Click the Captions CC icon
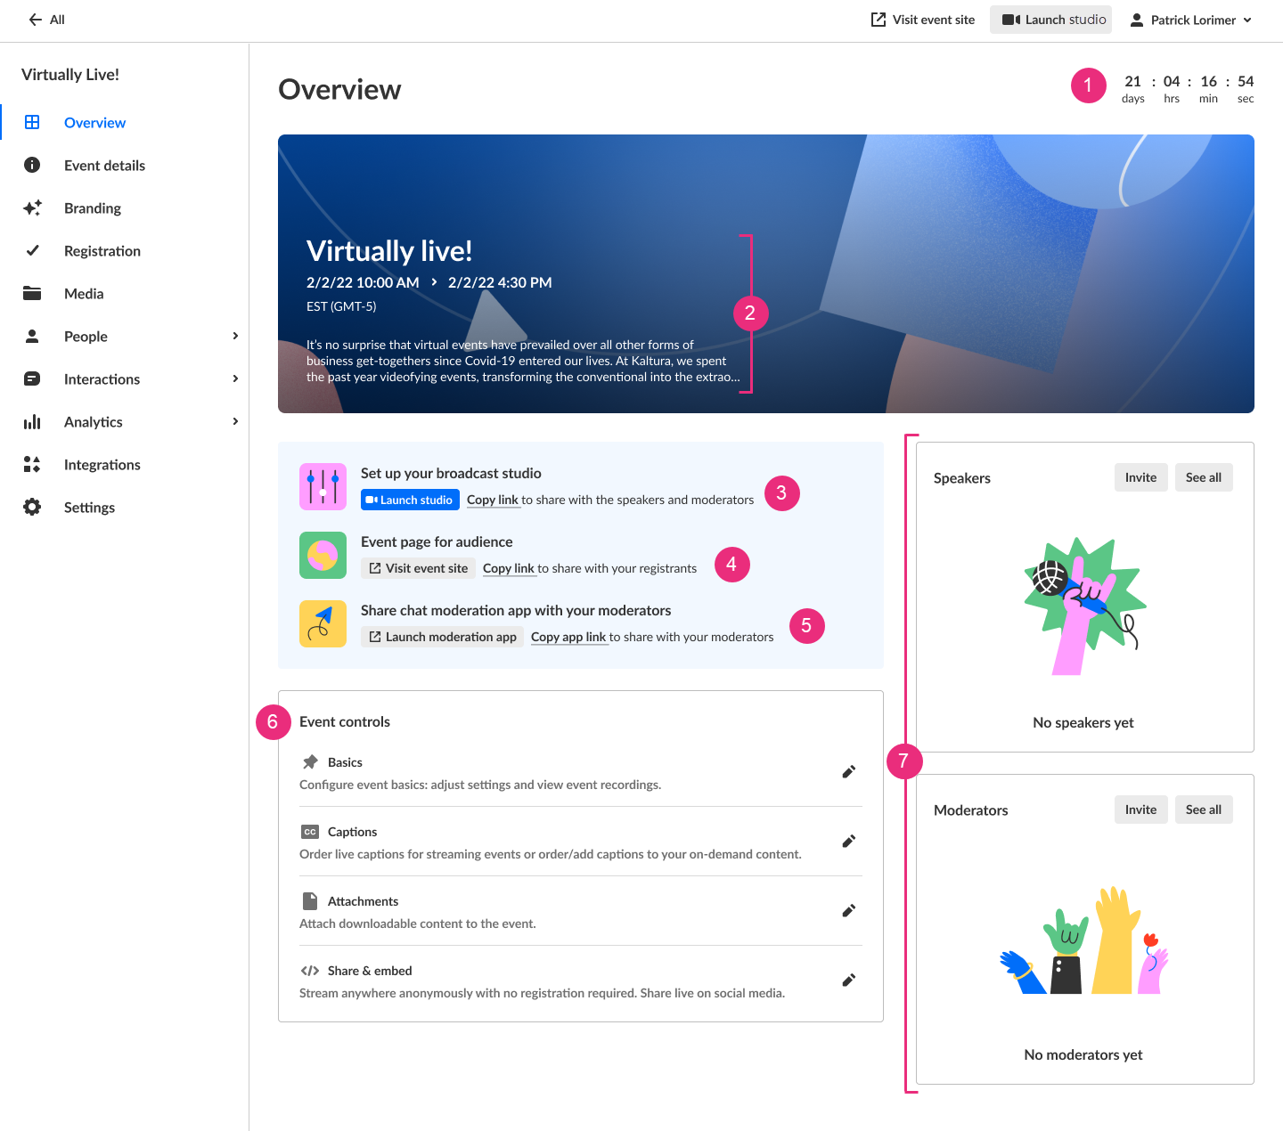Viewport: 1283px width, 1131px height. point(310,832)
